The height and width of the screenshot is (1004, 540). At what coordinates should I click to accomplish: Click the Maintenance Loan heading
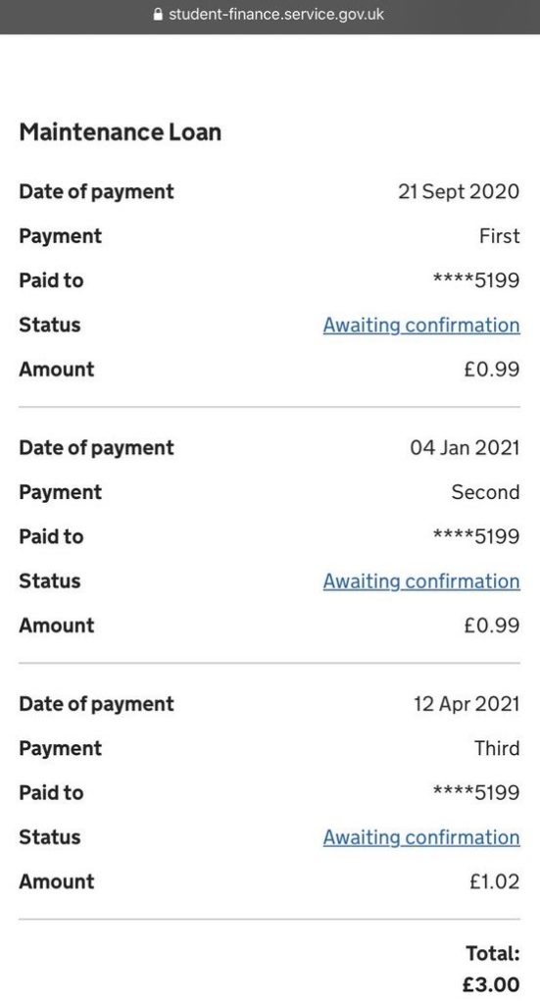click(121, 132)
